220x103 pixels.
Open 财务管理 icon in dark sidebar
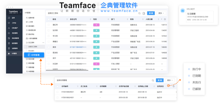tap(9, 43)
